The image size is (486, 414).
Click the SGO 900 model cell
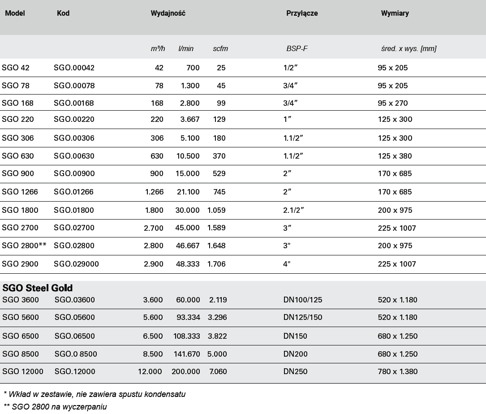[x=17, y=174]
